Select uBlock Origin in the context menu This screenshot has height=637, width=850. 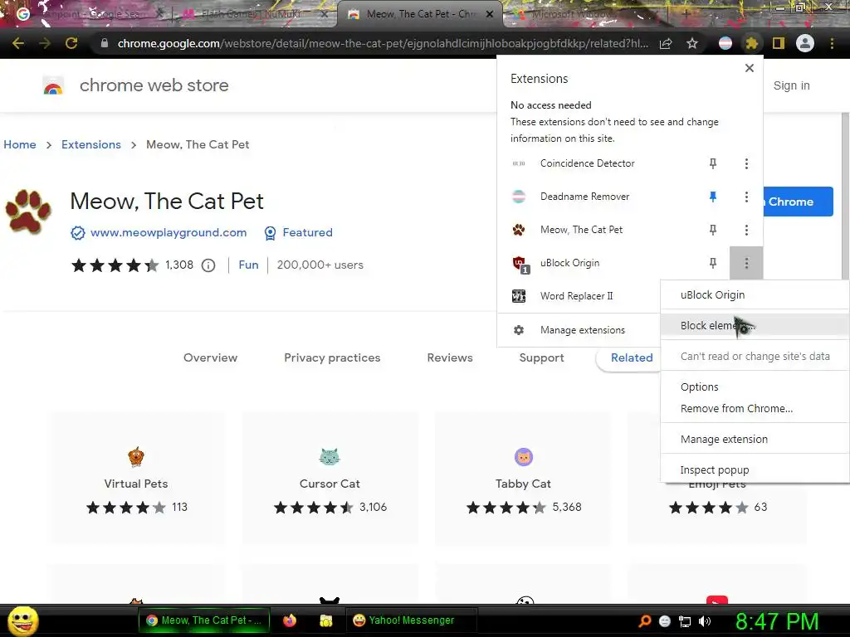click(755, 295)
